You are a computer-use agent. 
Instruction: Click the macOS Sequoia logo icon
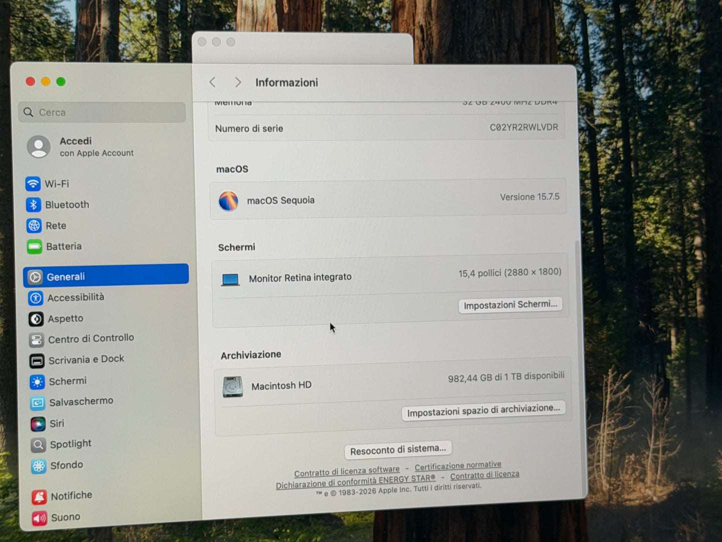(x=228, y=201)
